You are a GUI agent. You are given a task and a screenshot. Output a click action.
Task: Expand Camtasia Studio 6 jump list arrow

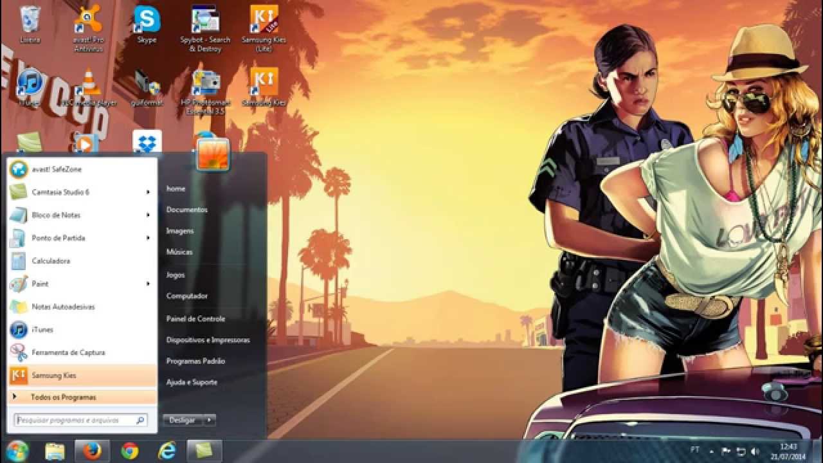[x=148, y=192]
